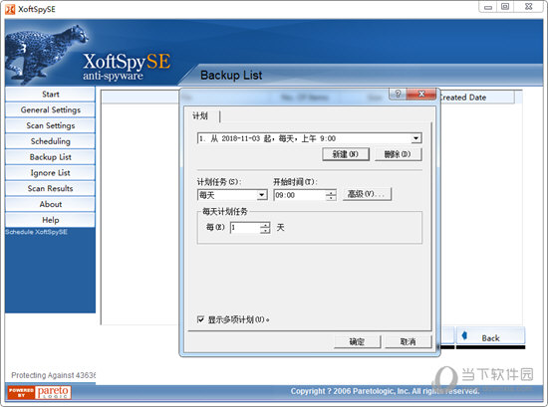Viewport: 548px width, 407px height.
Task: Expand the schedule list dropdown
Action: (415, 138)
